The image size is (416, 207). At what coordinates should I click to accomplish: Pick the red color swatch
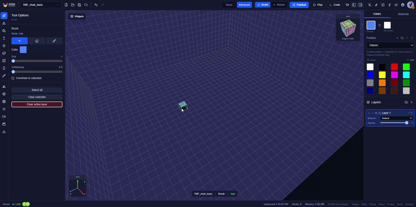(x=394, y=67)
